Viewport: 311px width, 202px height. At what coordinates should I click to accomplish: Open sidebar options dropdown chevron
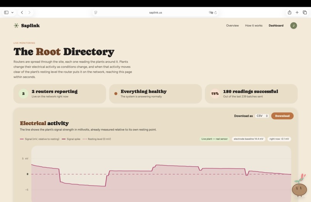point(12,12)
